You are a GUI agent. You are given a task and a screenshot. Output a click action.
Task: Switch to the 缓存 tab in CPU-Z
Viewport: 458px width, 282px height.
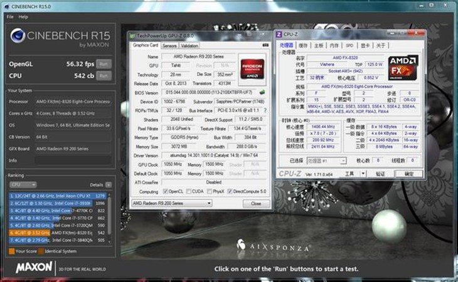[303, 46]
